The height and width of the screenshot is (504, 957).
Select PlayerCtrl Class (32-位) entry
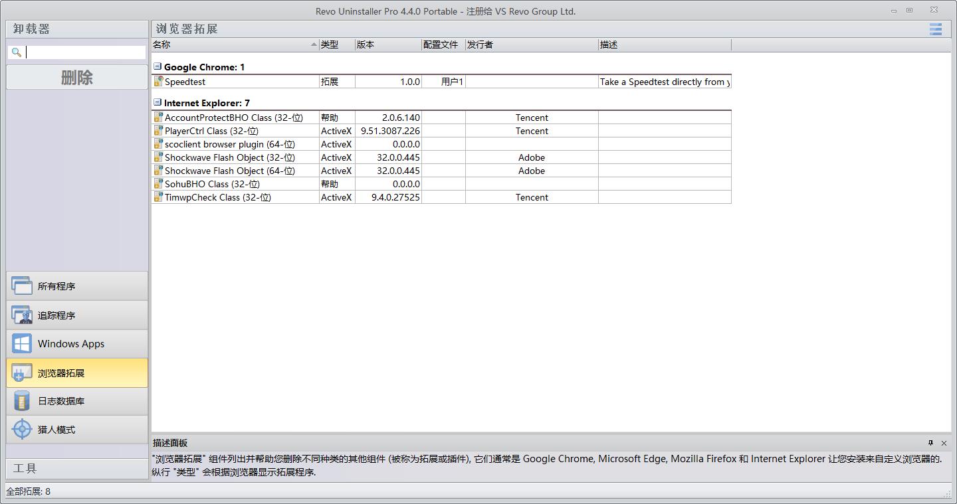click(211, 131)
